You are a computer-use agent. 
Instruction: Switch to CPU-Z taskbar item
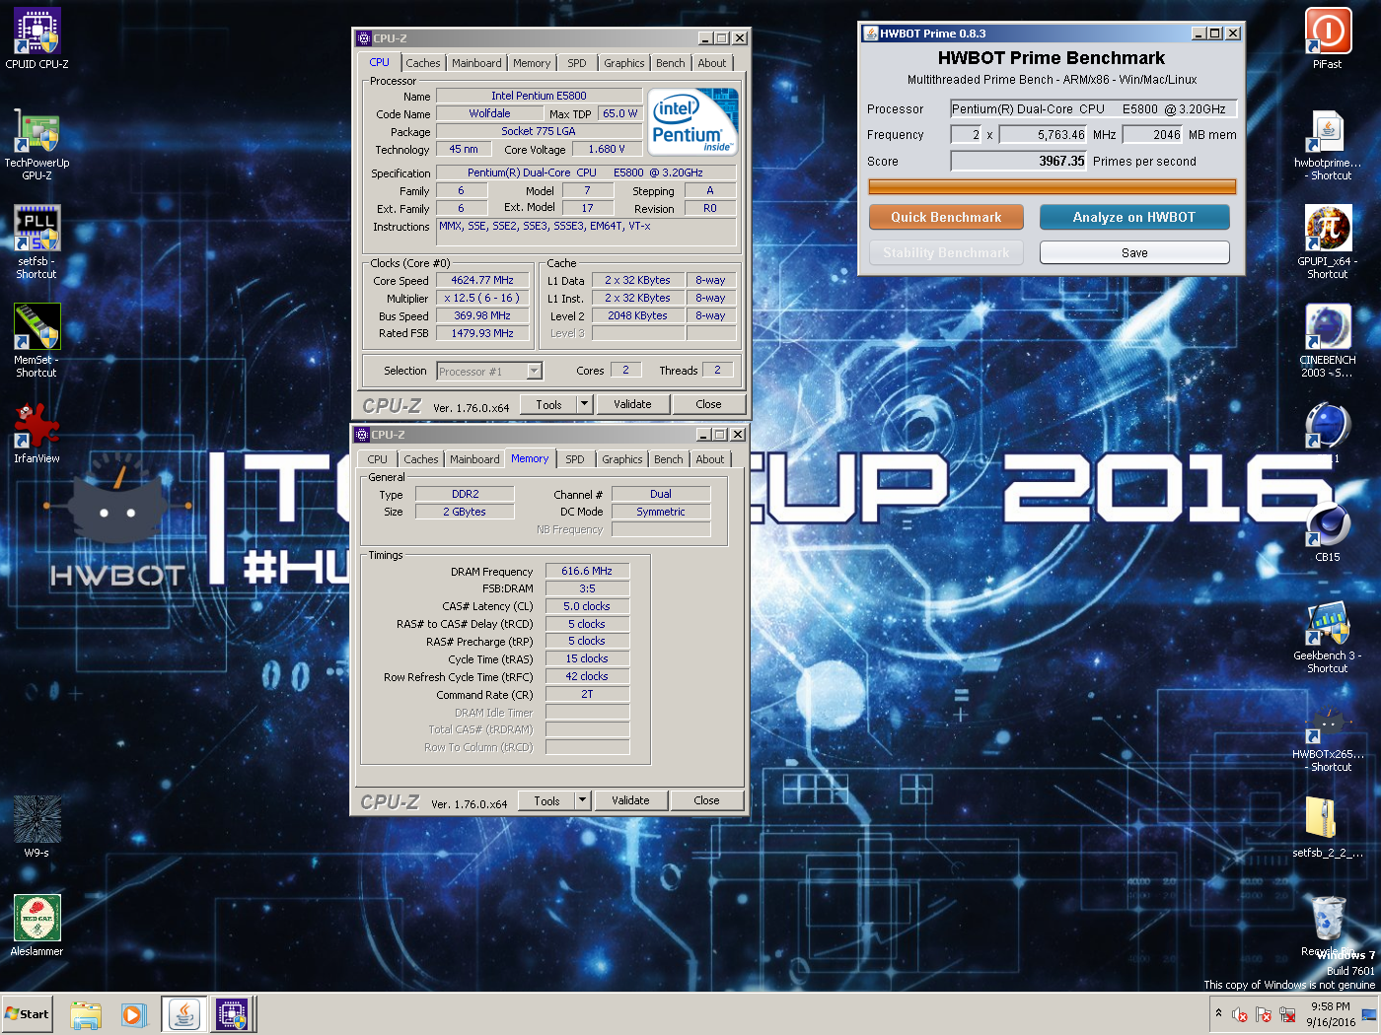[x=233, y=1014]
